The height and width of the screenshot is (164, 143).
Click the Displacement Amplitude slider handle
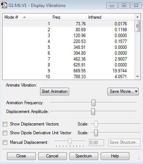tap(93, 112)
